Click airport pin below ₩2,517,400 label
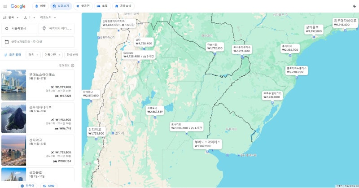The image size is (359, 188). 91,101
